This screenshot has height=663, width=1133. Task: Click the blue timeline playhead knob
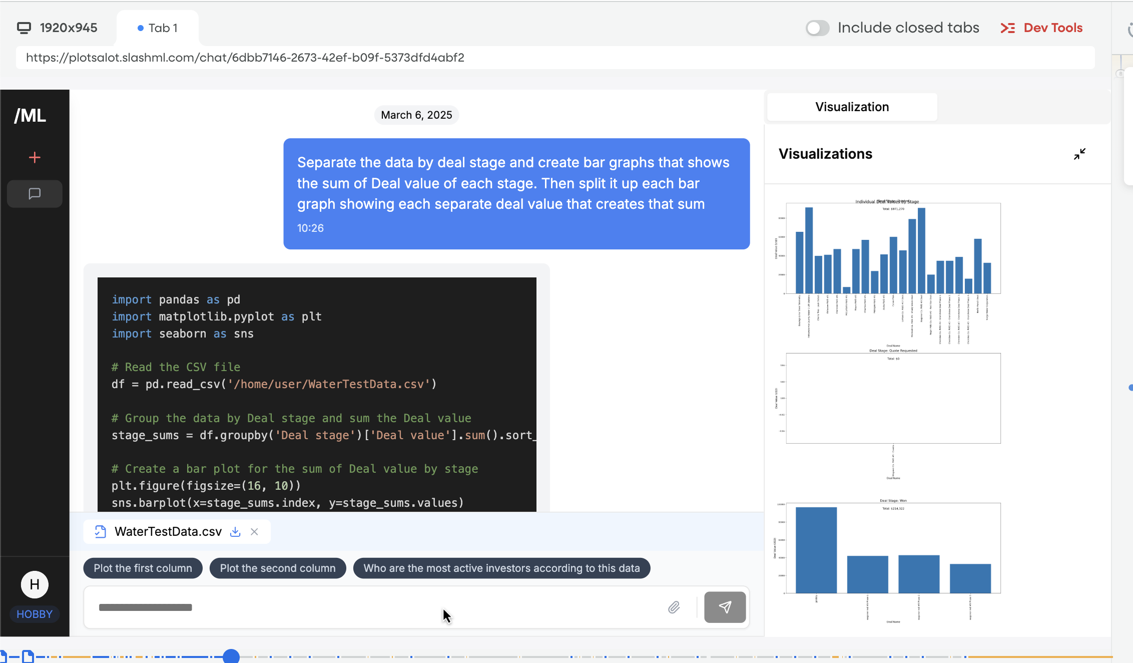(x=231, y=656)
